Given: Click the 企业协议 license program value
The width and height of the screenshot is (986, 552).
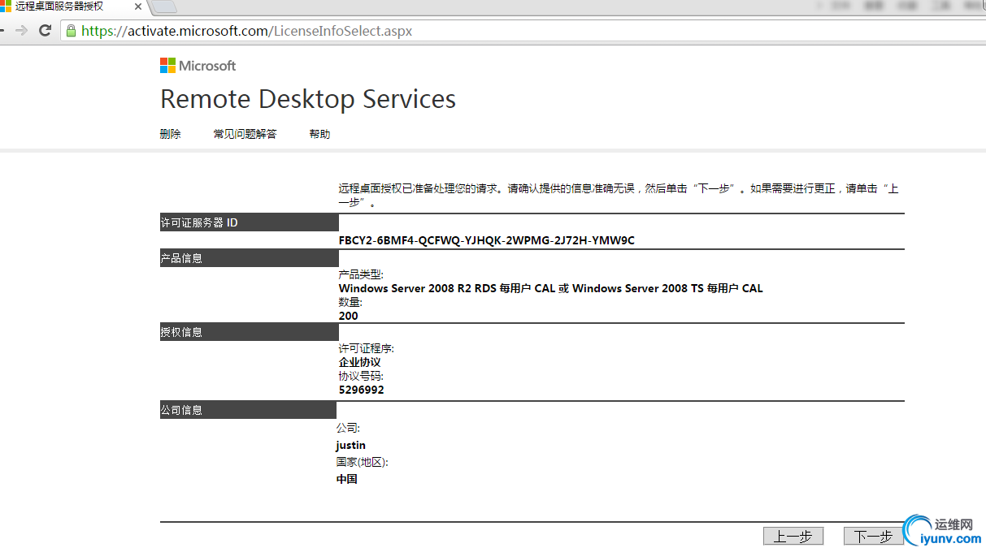Looking at the screenshot, I should (x=360, y=362).
